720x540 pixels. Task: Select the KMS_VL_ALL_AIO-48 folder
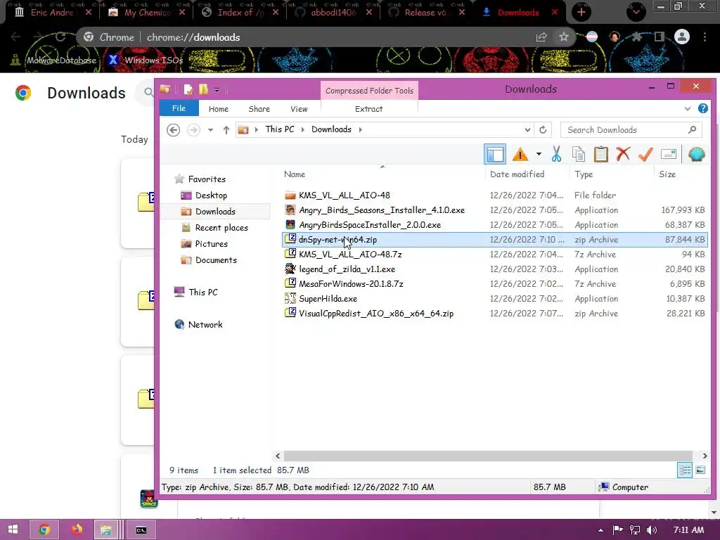[344, 195]
